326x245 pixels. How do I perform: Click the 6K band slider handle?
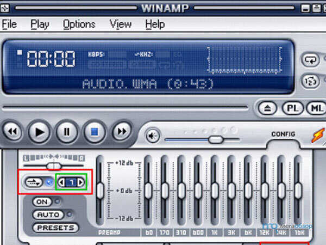(248, 191)
